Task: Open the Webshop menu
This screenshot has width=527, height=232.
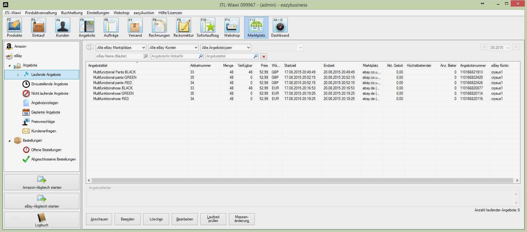Action: click(x=121, y=13)
